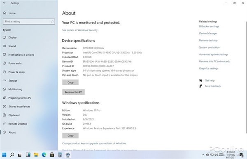Image resolution: width=247 pixels, height=159 pixels.
Task: Click the Clipboard icon in sidebar
Action: [5, 115]
